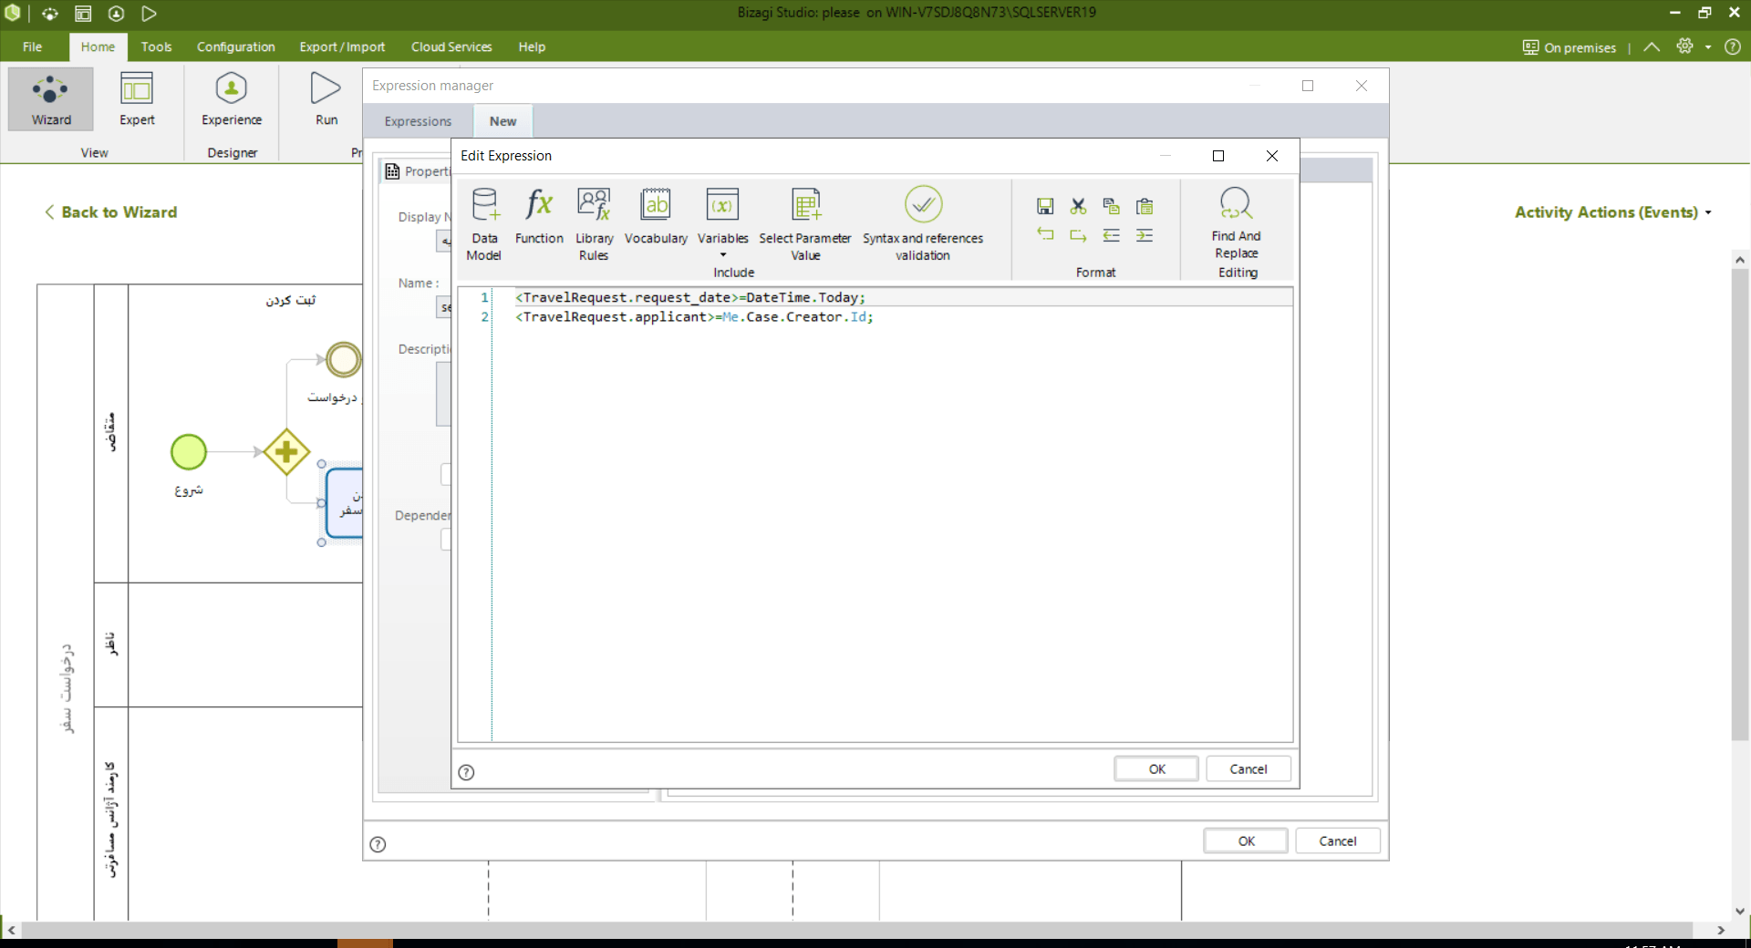Expand Activity Actions (Events) dropdown
This screenshot has width=1751, height=948.
point(1612,212)
